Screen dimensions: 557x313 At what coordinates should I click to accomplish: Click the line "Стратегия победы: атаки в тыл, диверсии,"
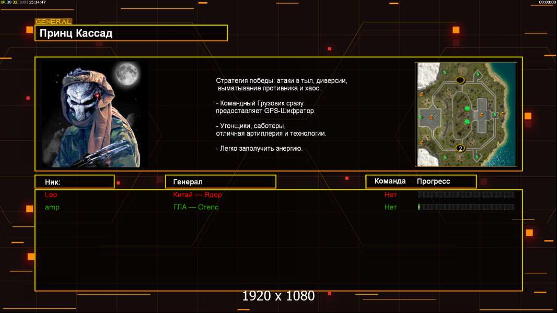click(282, 81)
